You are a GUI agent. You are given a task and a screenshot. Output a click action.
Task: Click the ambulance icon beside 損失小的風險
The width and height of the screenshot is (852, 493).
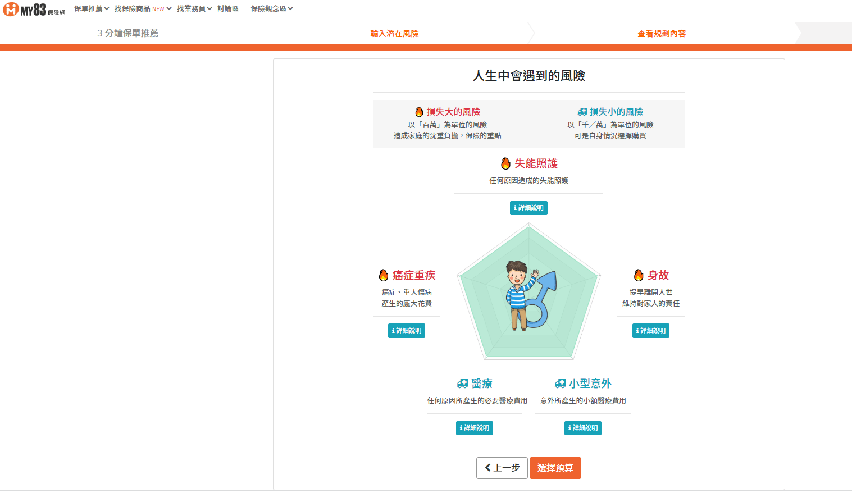point(582,112)
